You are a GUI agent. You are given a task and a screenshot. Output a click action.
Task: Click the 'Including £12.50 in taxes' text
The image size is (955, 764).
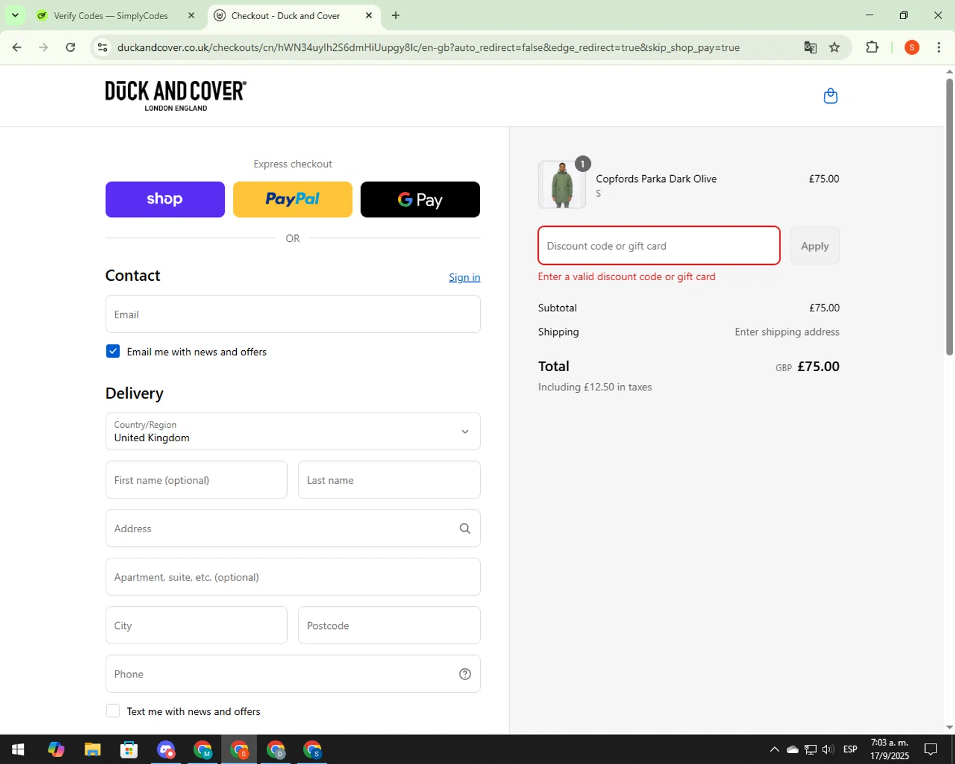[x=595, y=387]
